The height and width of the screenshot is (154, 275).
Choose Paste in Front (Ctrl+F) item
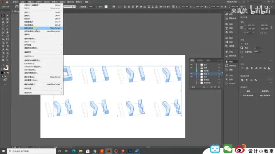pyautogui.click(x=41, y=22)
